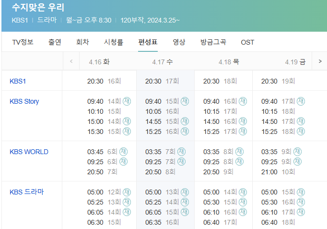Screen dimensions: 327x229
Task: Click the rerun badge beside 03:35 9회
Action: coord(297,152)
